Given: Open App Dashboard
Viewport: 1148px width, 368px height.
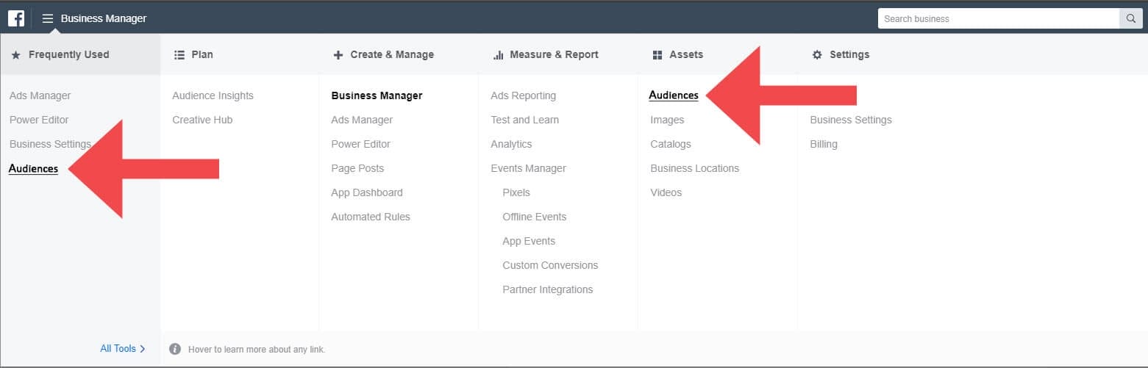Looking at the screenshot, I should coord(367,192).
